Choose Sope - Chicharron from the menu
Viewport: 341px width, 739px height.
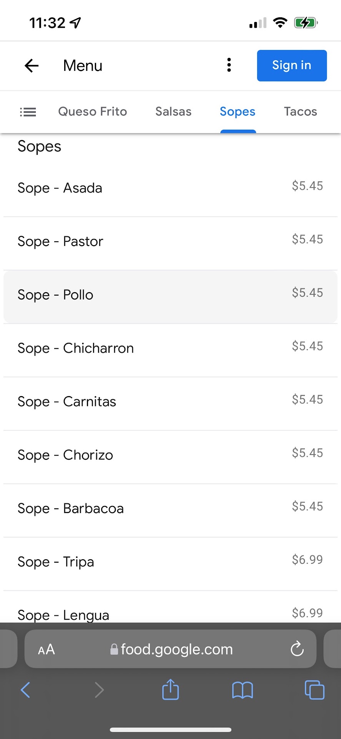click(170, 348)
